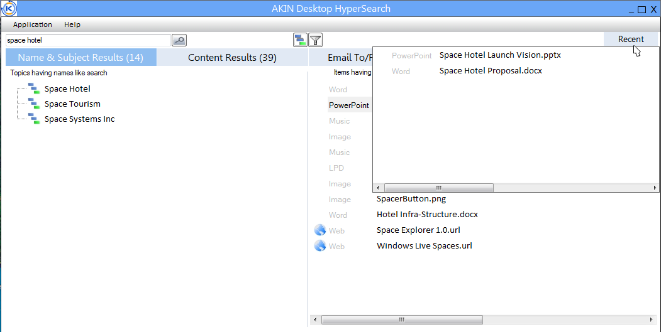Open Windows Live Spaces.url result
The height and width of the screenshot is (332, 661).
[424, 246]
